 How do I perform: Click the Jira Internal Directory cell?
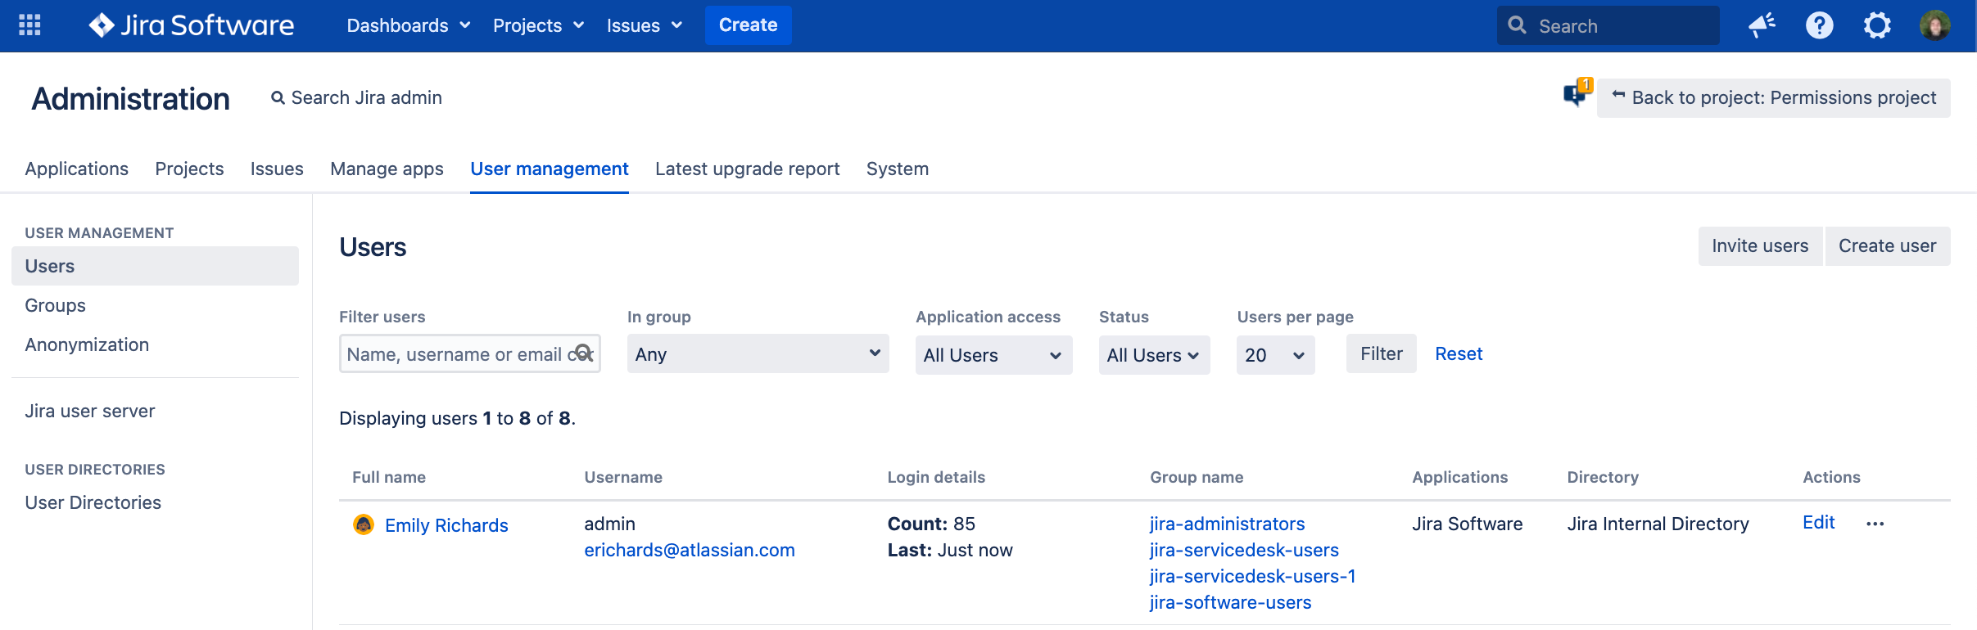1658,524
